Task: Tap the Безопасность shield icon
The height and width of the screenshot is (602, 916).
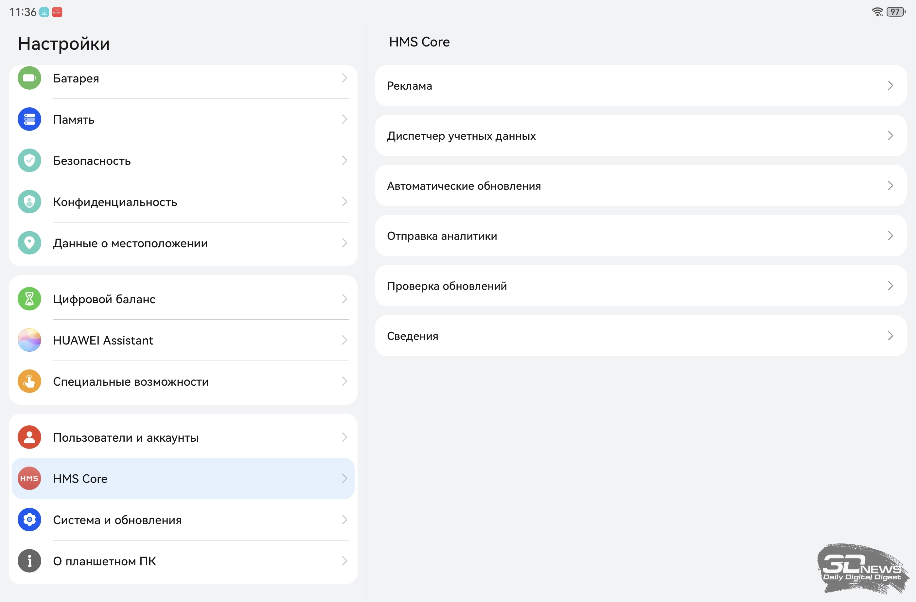Action: click(x=29, y=161)
